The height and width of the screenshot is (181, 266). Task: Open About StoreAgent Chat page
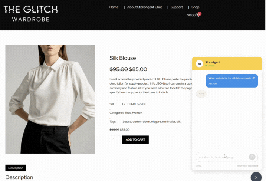click(x=145, y=7)
